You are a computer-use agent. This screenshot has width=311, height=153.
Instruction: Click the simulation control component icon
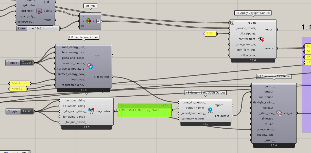(91, 111)
